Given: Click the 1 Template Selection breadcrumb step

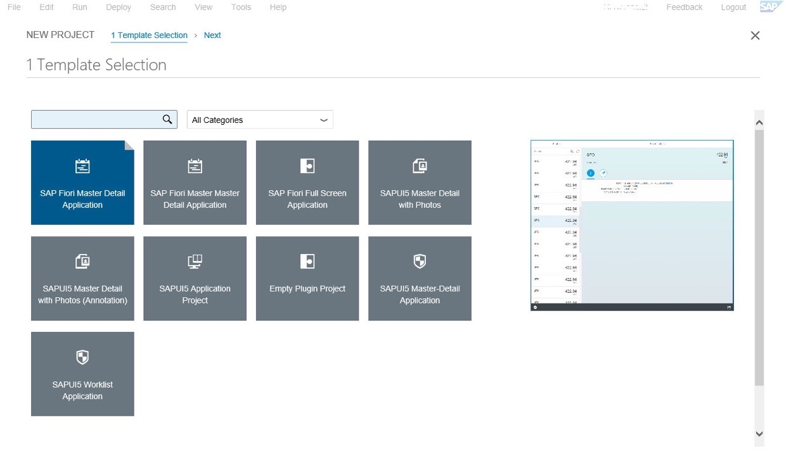Looking at the screenshot, I should [x=149, y=35].
